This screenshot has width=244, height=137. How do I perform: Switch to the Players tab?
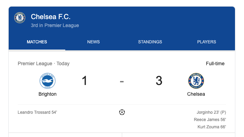207,42
